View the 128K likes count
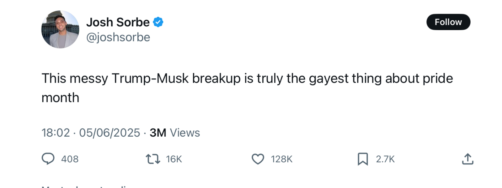The height and width of the screenshot is (188, 502). click(281, 159)
